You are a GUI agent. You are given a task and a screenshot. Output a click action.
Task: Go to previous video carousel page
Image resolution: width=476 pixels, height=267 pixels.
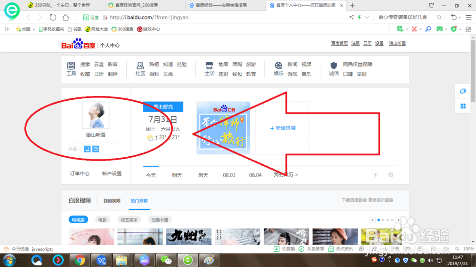pyautogui.click(x=372, y=220)
